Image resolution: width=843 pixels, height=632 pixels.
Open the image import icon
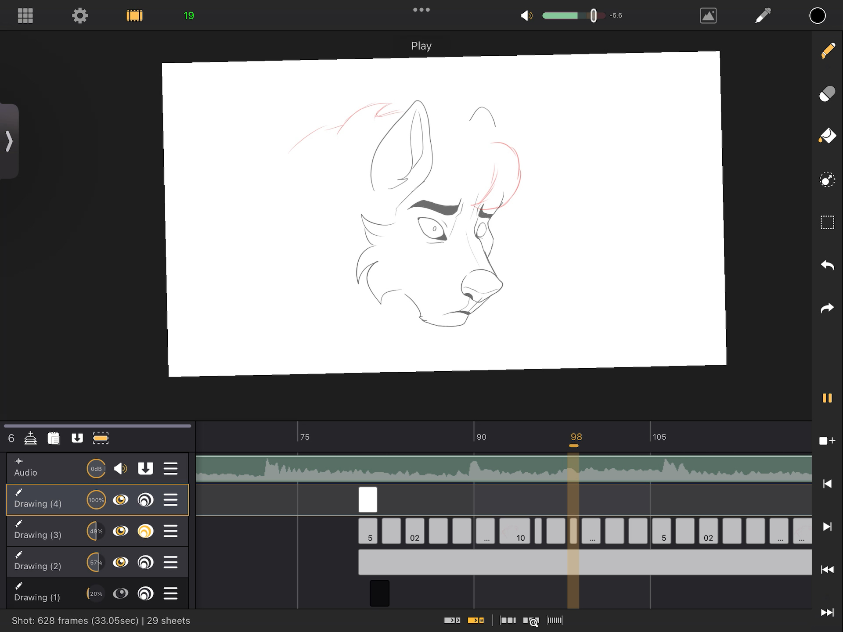(x=708, y=16)
